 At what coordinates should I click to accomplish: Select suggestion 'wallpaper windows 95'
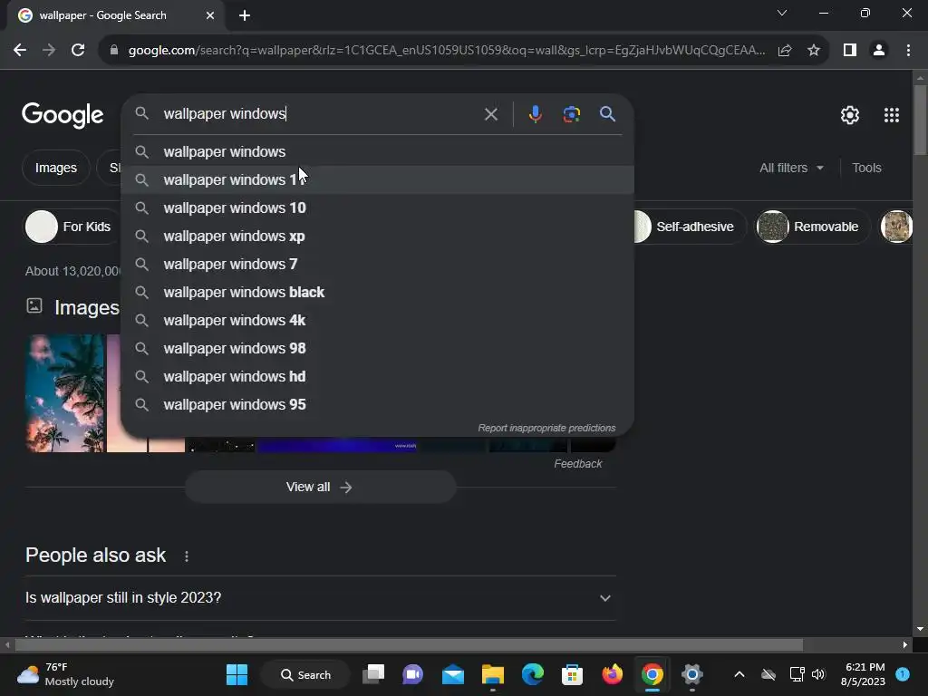377,405
